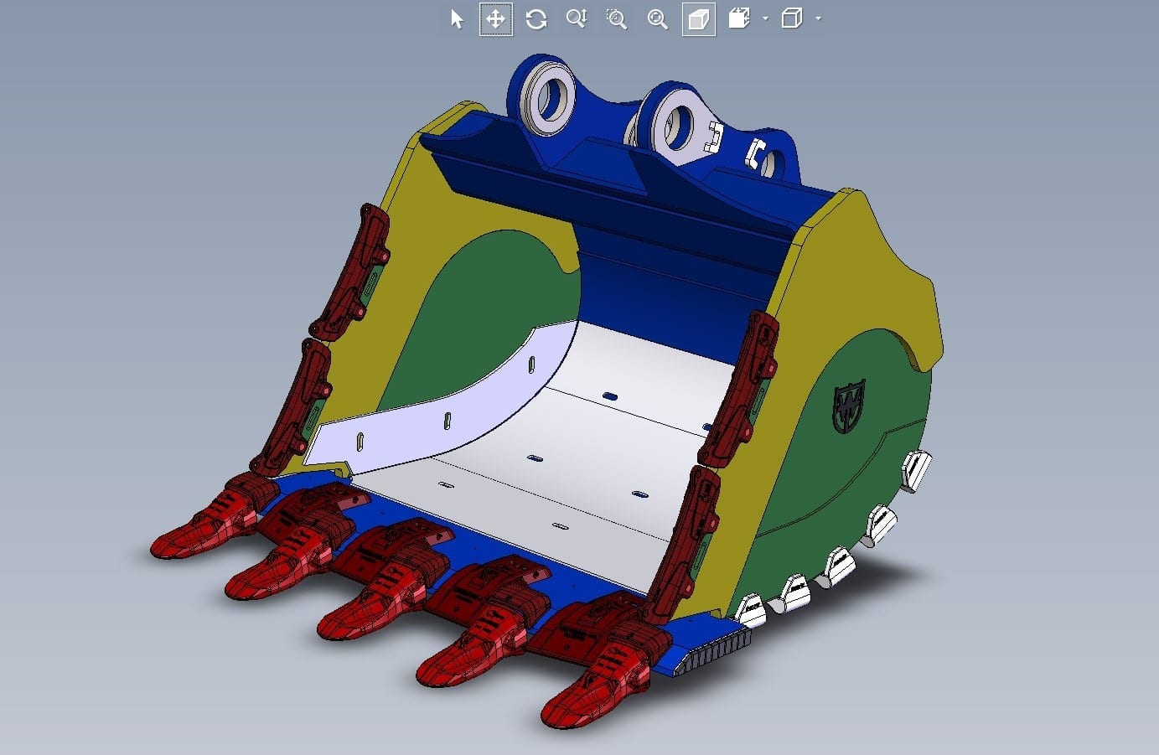Select the arrow pointer tool

coord(457,18)
